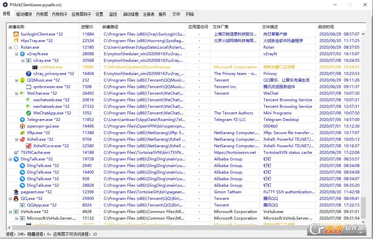The height and width of the screenshot is (239, 373).
Task: Click the WeChatApp.exe mini program icon
Action: [29, 113]
